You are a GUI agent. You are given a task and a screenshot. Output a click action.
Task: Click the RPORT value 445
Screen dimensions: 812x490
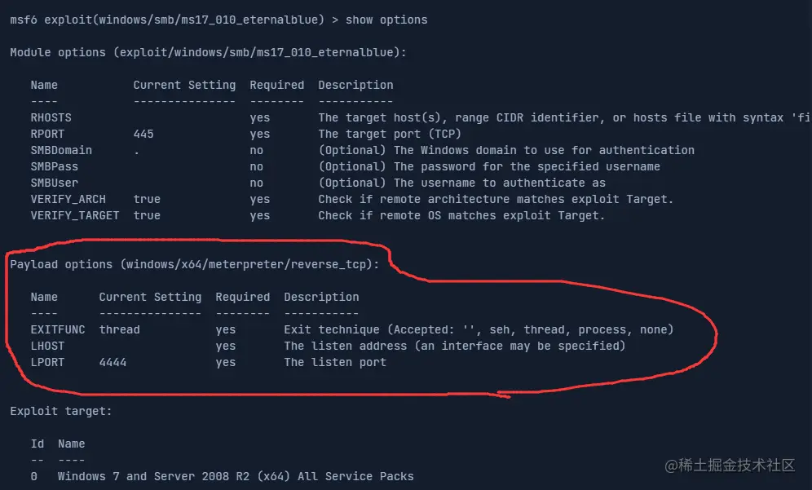coord(143,134)
